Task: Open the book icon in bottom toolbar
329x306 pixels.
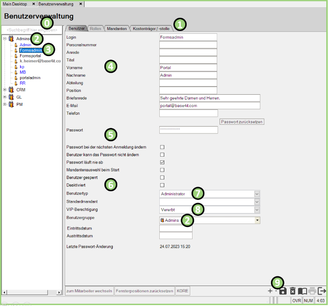Action: [x=303, y=291]
